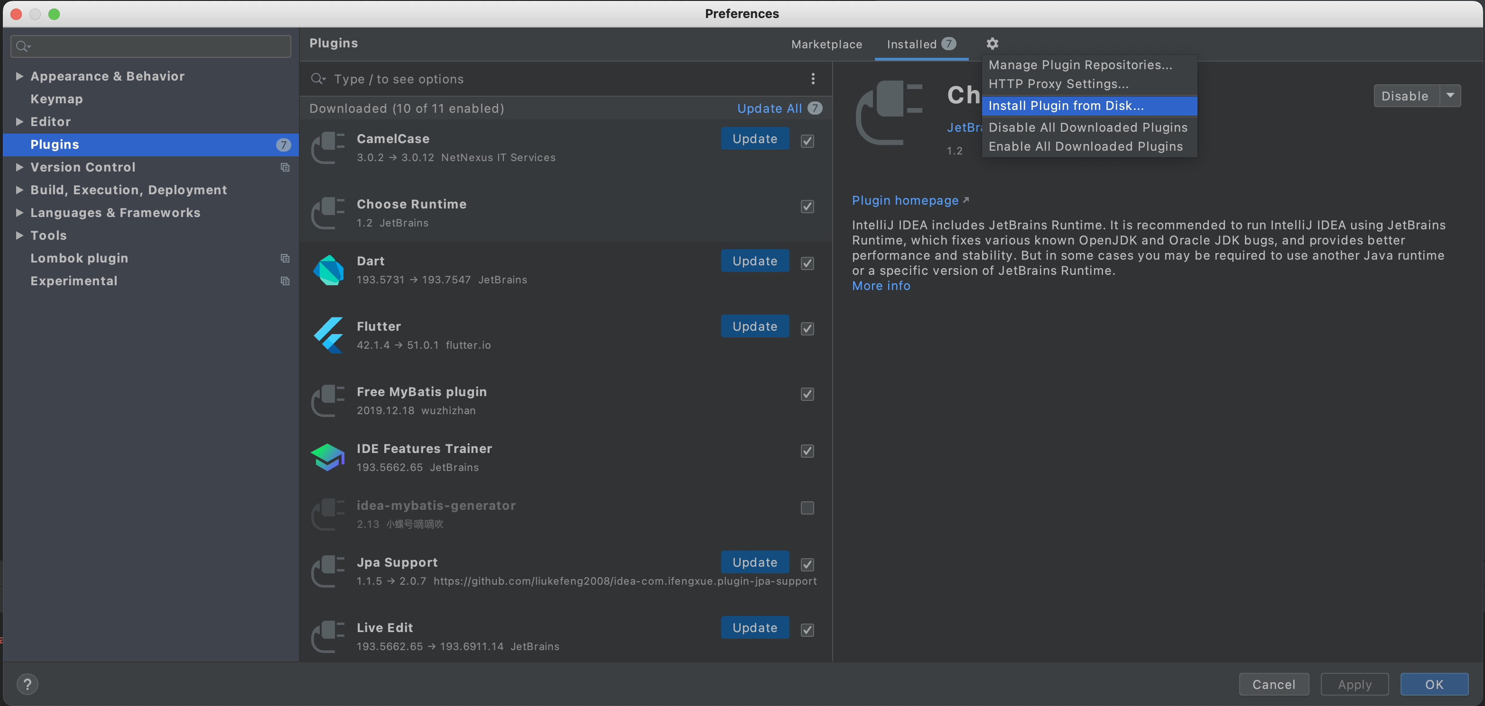Image resolution: width=1485 pixels, height=706 pixels.
Task: Toggle the Jpa Support plugin checkbox
Action: [807, 564]
